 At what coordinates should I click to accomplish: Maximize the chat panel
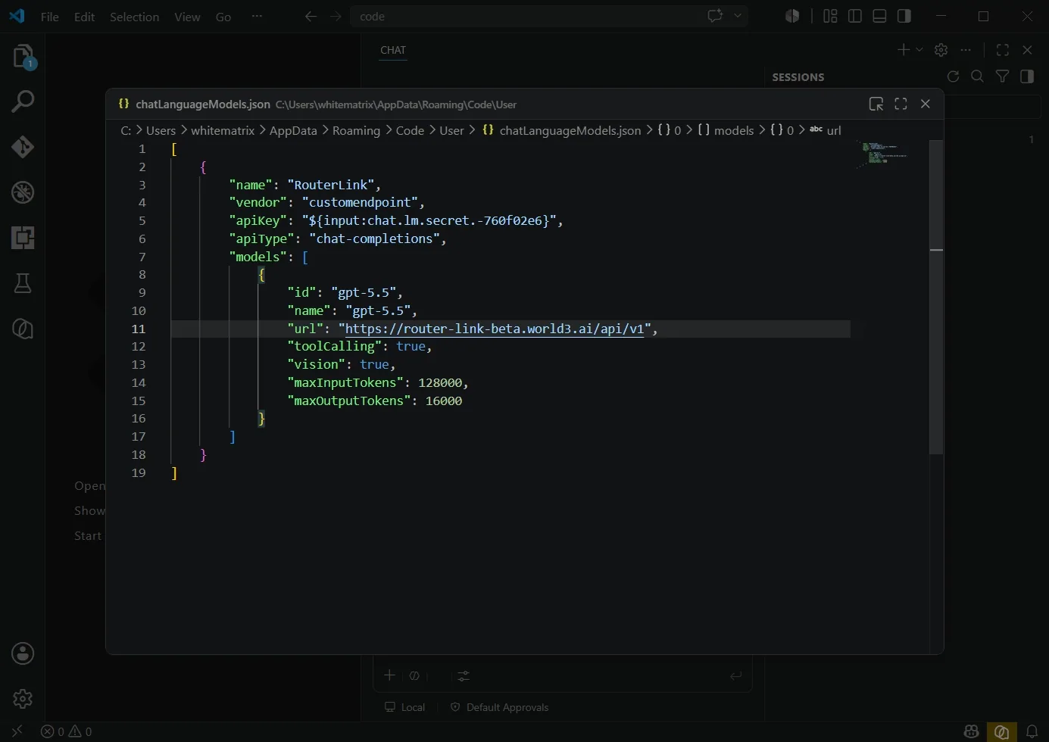pos(1003,50)
